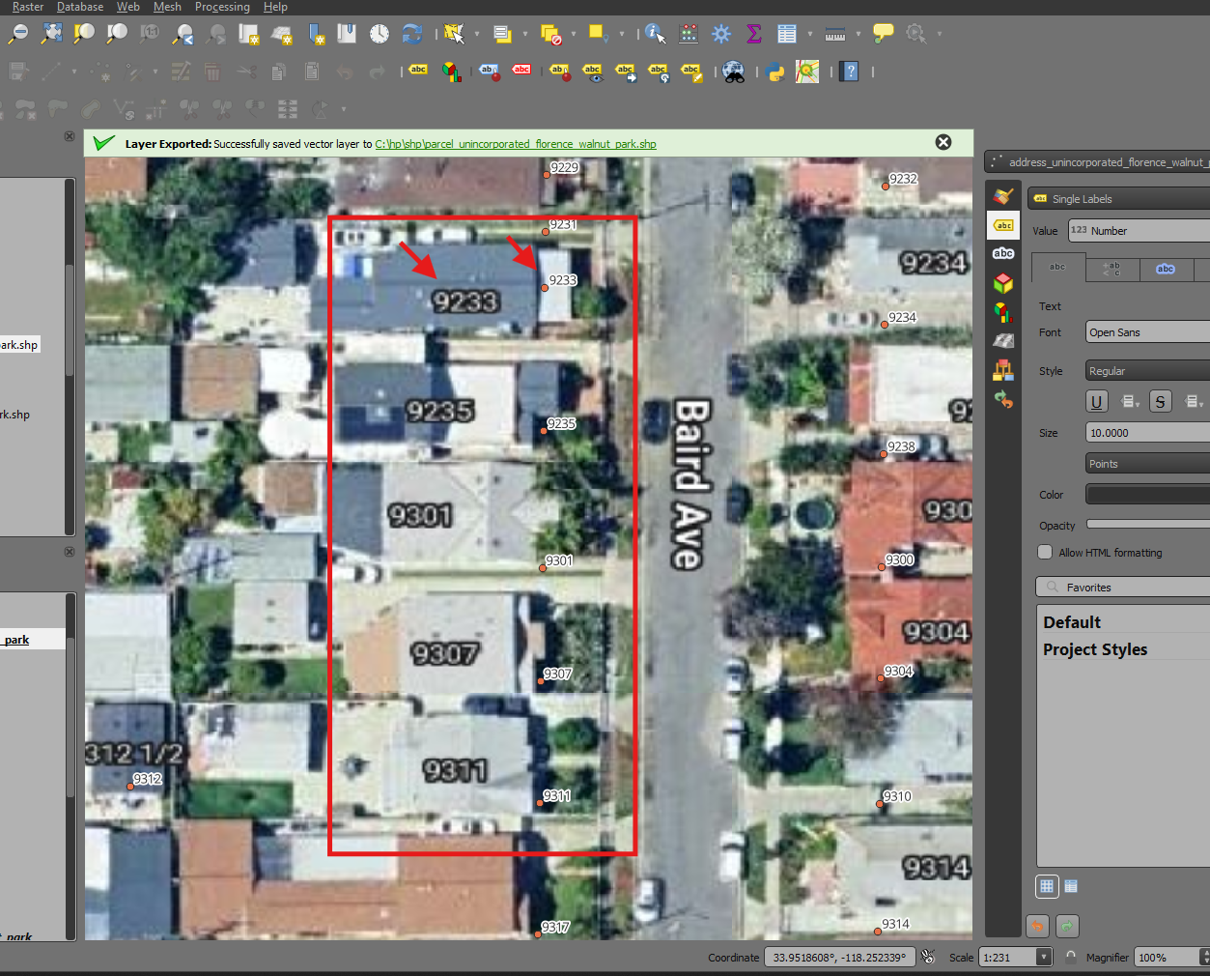Open the 3D View cube tab icon

point(1003,283)
